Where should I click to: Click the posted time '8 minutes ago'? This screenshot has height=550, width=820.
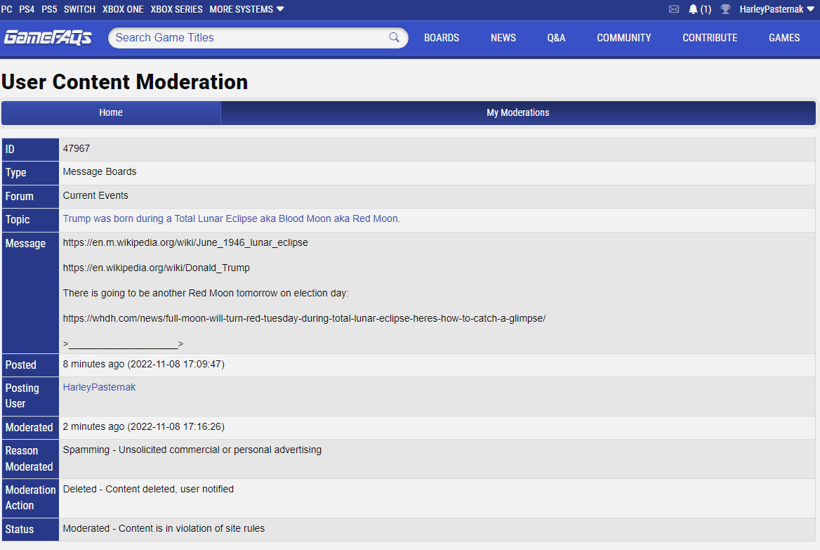point(143,365)
